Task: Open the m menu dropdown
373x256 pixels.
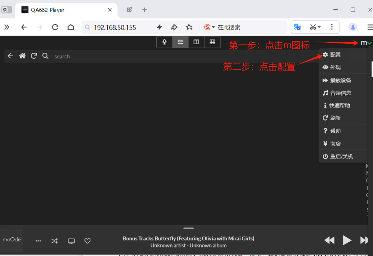Action: pos(366,43)
